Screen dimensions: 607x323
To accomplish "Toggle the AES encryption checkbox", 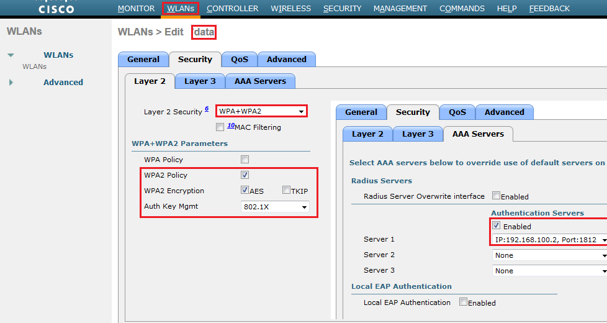I will pos(245,191).
